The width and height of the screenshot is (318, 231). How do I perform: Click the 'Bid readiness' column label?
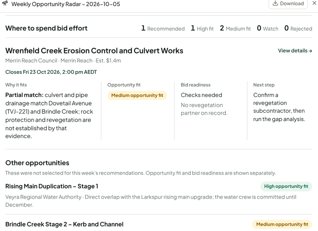[196, 85]
